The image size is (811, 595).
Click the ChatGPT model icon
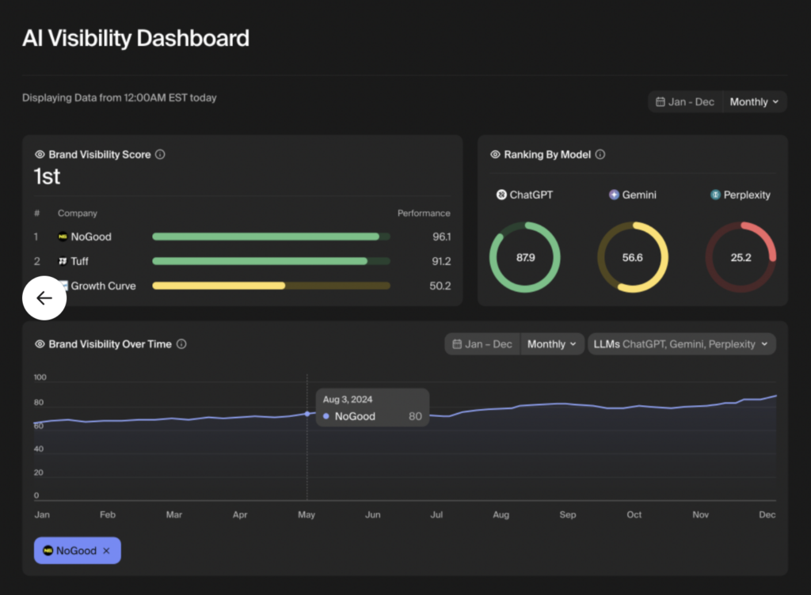501,195
